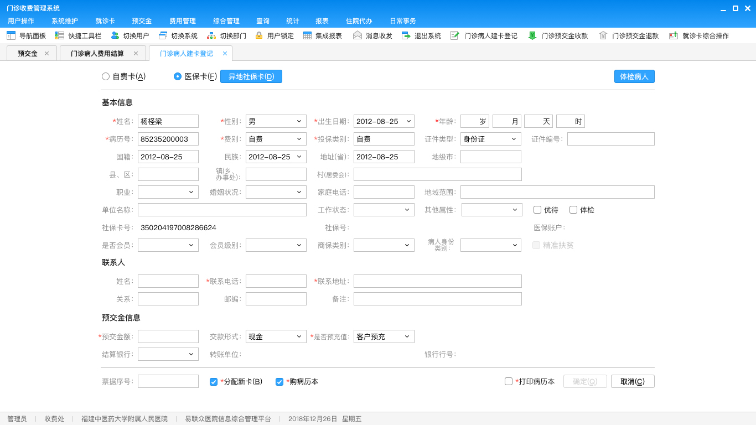Uncheck the 购病历本 checkbox
The height and width of the screenshot is (425, 756).
coord(279,381)
